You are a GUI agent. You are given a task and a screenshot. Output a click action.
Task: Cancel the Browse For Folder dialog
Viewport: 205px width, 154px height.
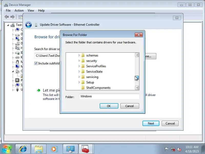click(x=130, y=106)
